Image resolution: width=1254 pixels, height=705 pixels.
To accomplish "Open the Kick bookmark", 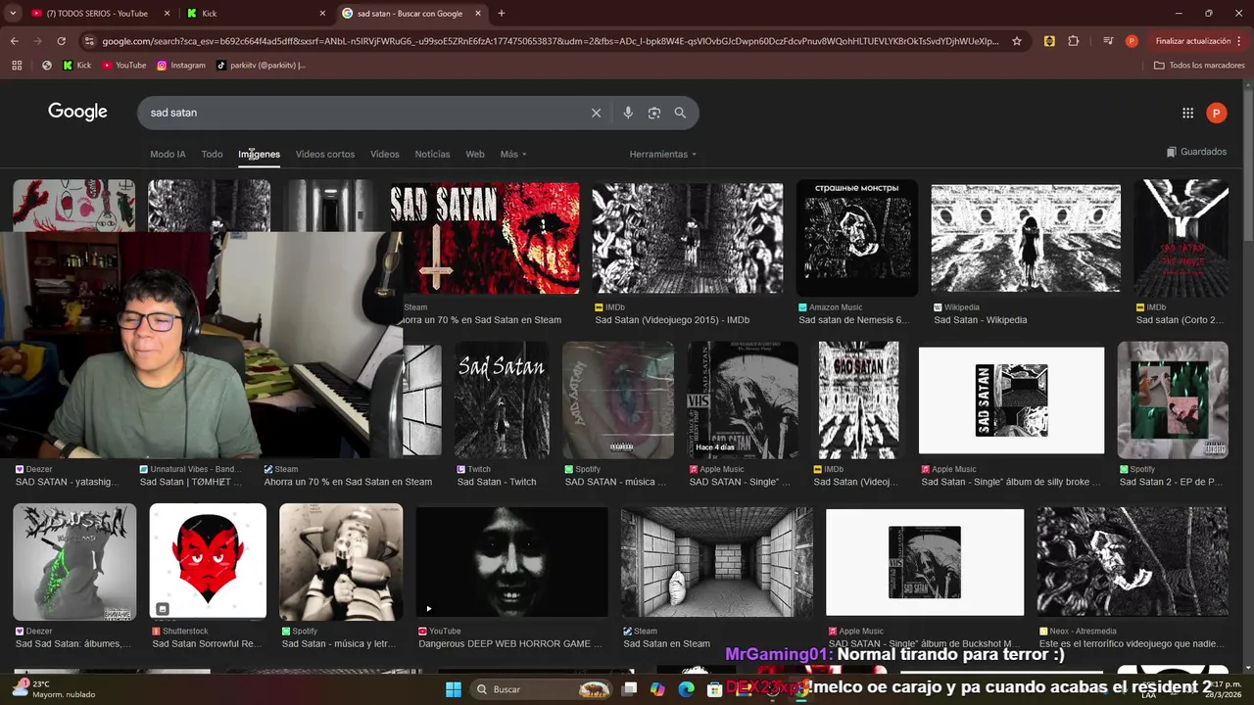I will point(76,66).
